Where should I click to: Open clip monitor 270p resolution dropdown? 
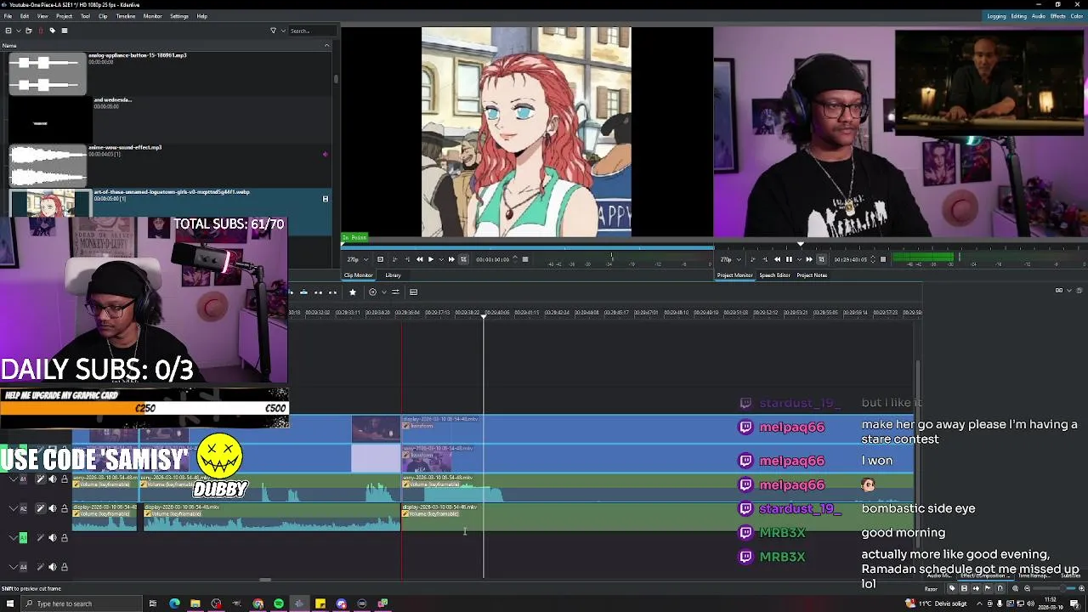(x=355, y=259)
